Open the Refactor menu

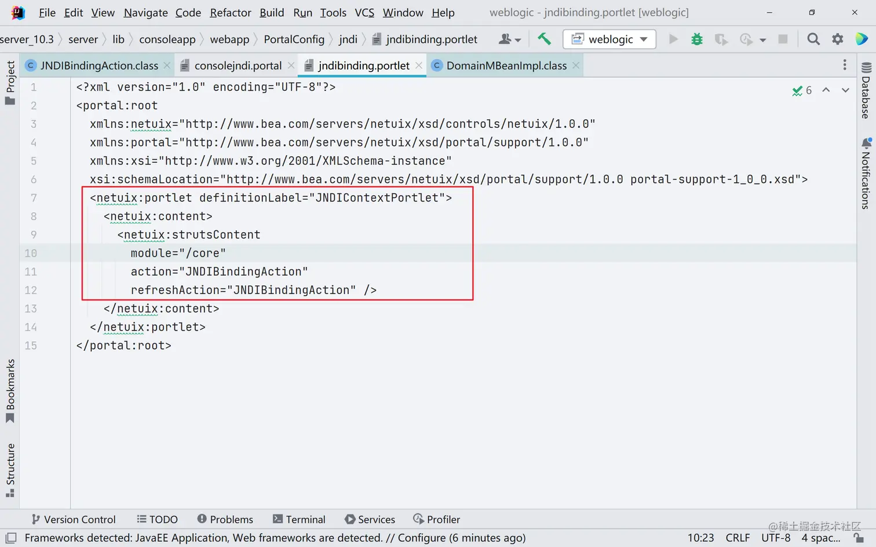(231, 12)
